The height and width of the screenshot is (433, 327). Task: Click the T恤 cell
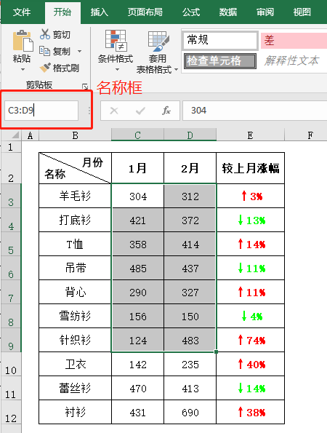pyautogui.click(x=75, y=244)
